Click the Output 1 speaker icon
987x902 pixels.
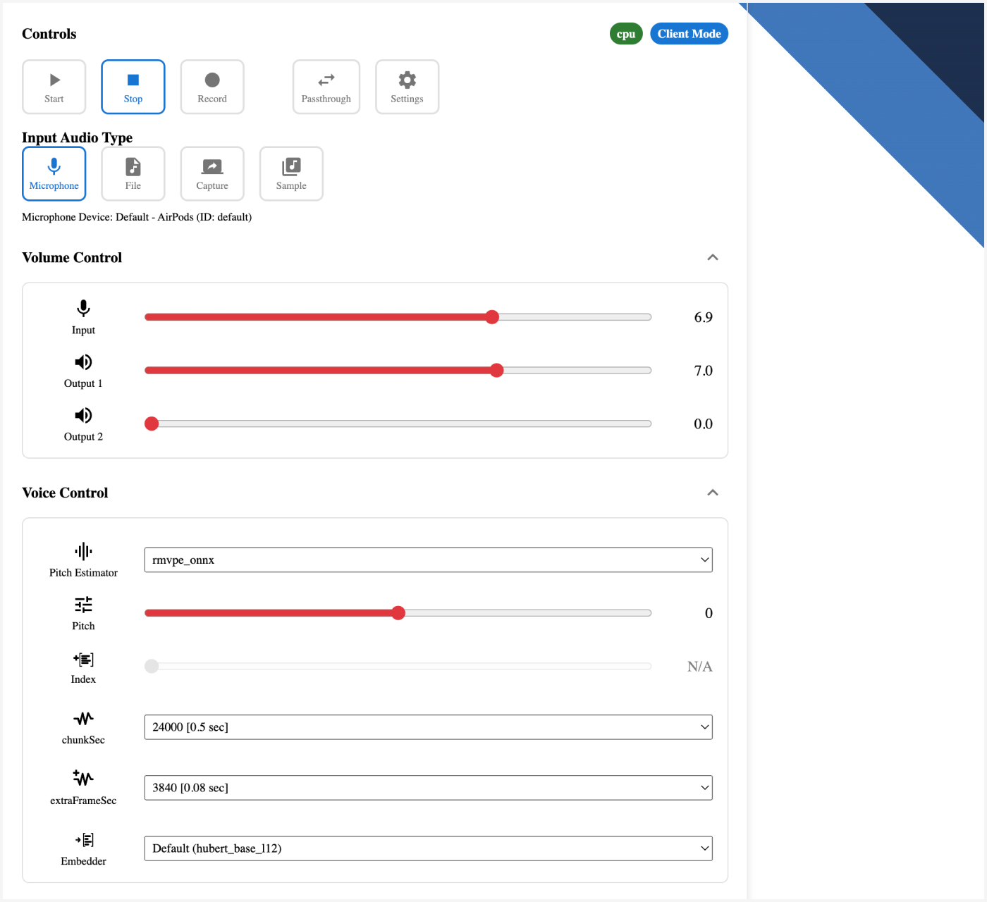click(x=83, y=362)
